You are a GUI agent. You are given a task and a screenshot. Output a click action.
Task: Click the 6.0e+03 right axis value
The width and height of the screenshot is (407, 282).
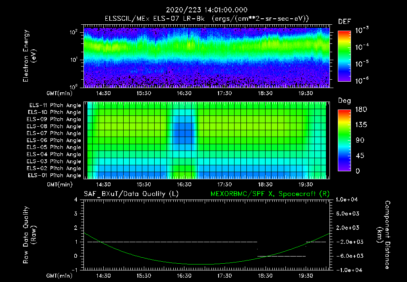click(348, 214)
